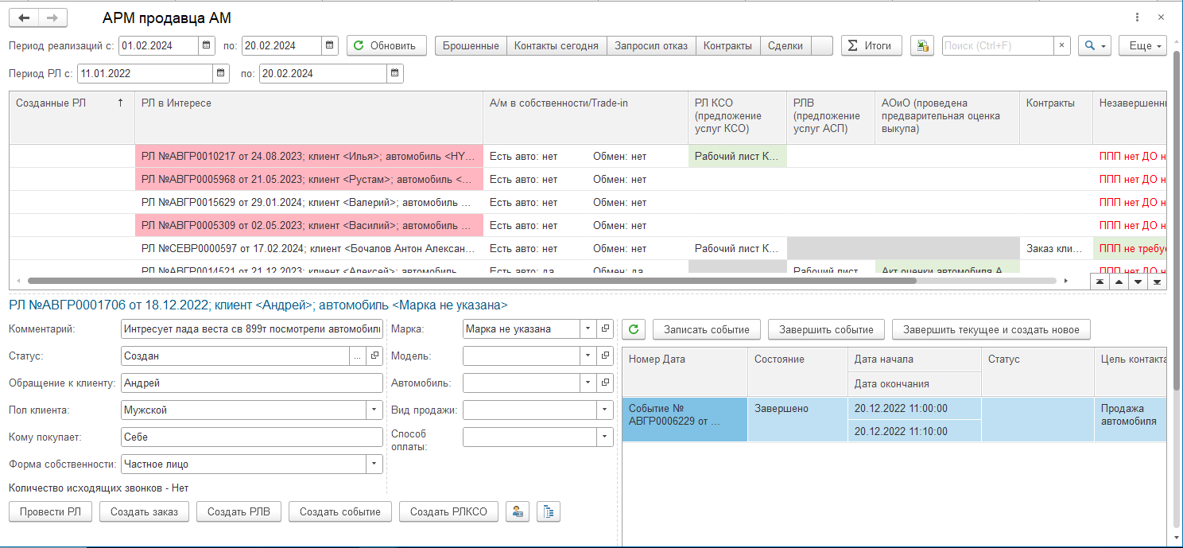The image size is (1183, 548).
Task: Click Заказ кли... cell in Контракты column
Action: [1056, 248]
